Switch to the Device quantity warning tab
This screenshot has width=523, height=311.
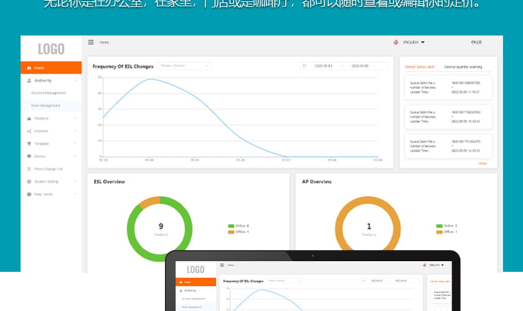point(463,66)
